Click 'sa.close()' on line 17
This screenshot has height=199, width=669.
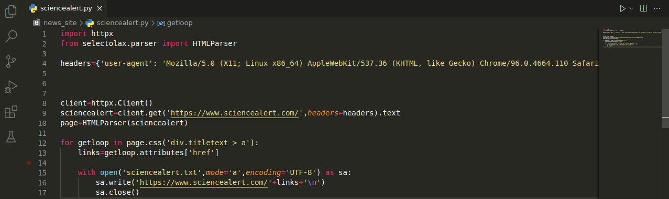coord(118,193)
